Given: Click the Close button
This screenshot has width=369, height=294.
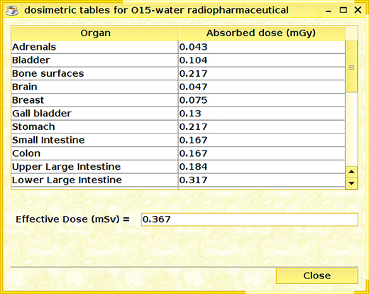Looking at the screenshot, I should [317, 276].
